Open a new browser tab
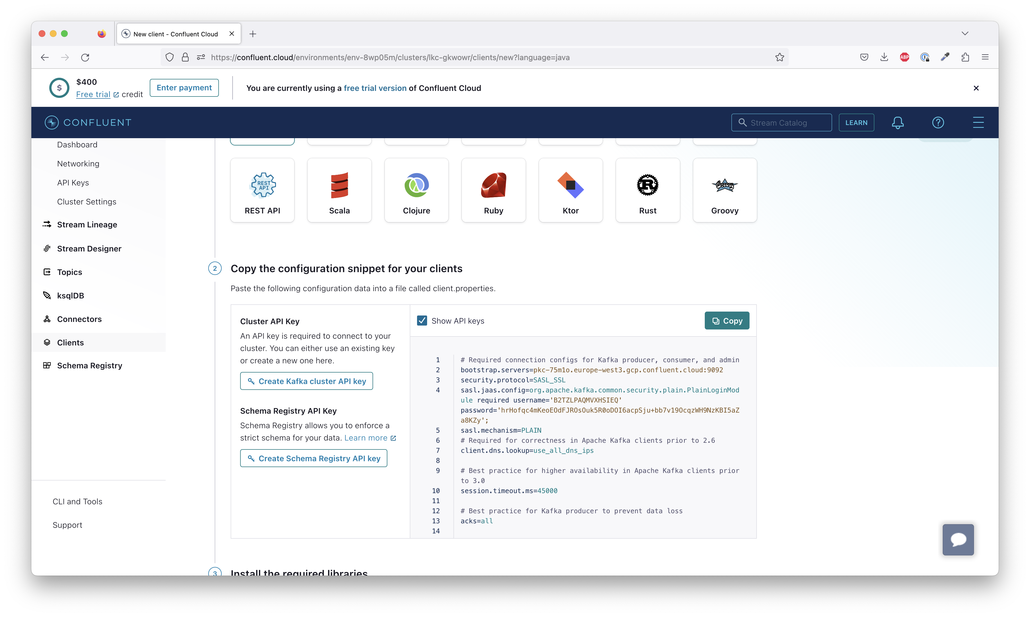The width and height of the screenshot is (1030, 617). tap(252, 34)
